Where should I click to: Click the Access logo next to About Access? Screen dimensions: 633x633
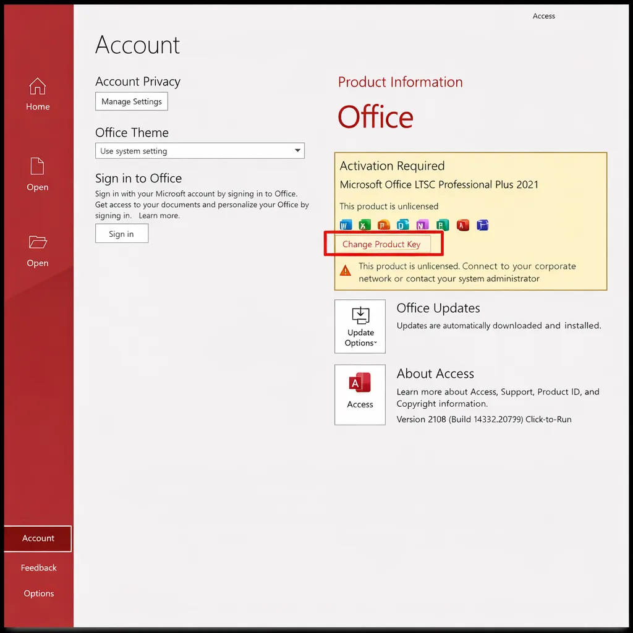[360, 383]
